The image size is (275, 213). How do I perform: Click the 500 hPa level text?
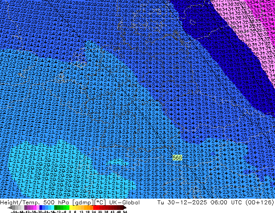pyautogui.click(x=56, y=203)
